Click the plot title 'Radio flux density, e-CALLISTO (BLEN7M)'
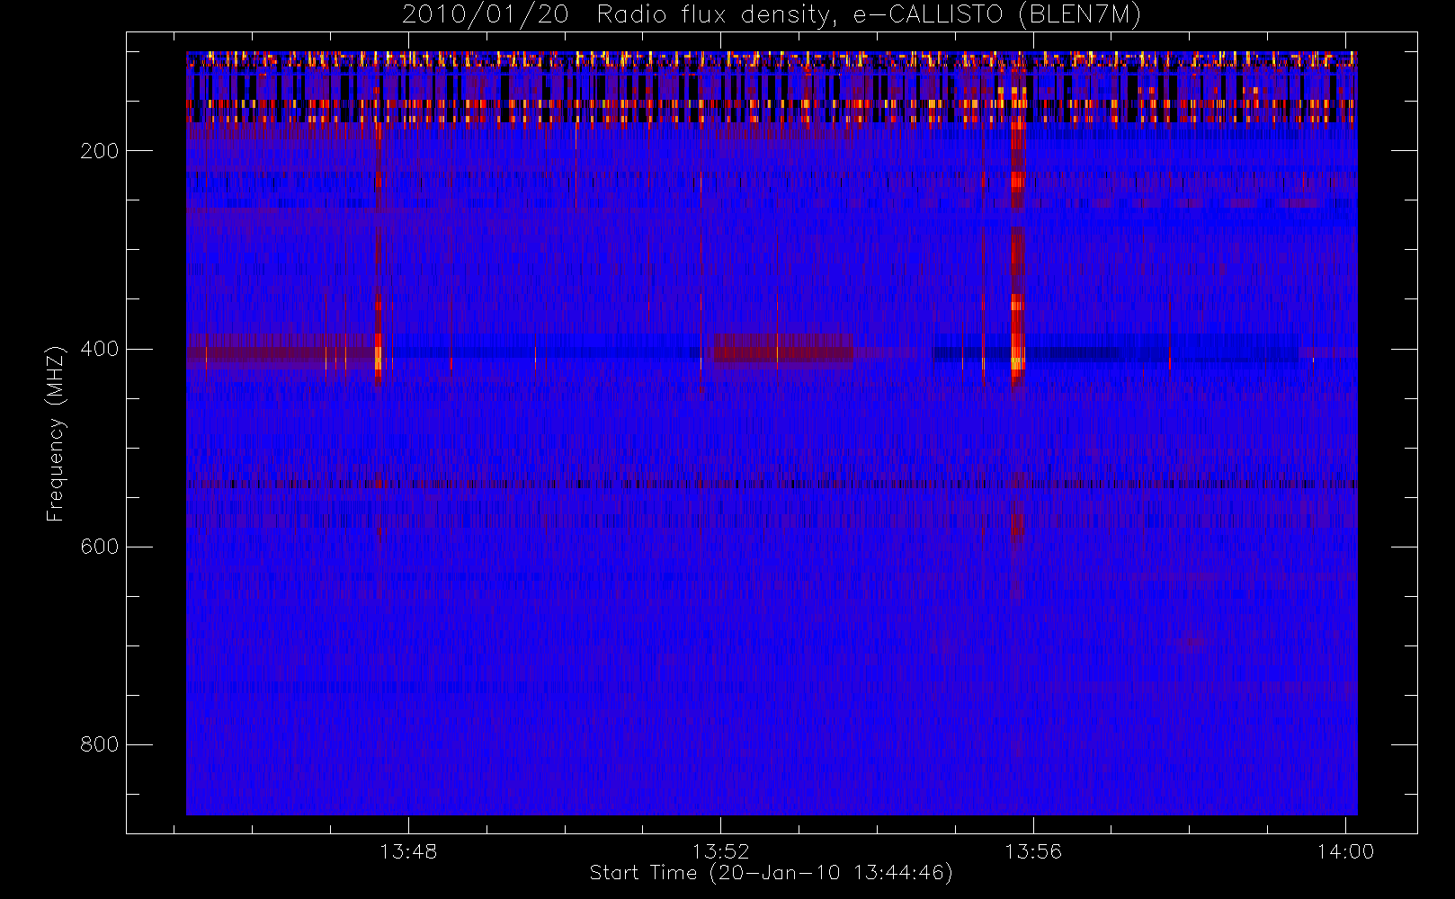Image resolution: width=1455 pixels, height=899 pixels. 869,15
